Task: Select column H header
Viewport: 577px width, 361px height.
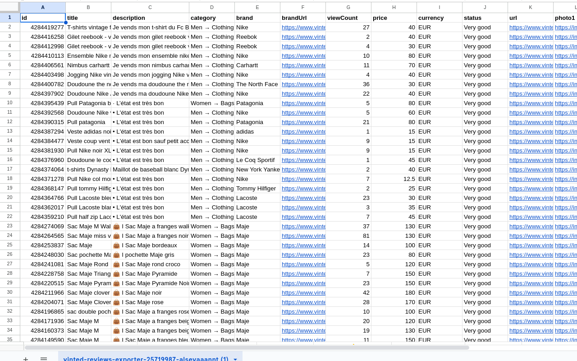Action: pos(394,8)
